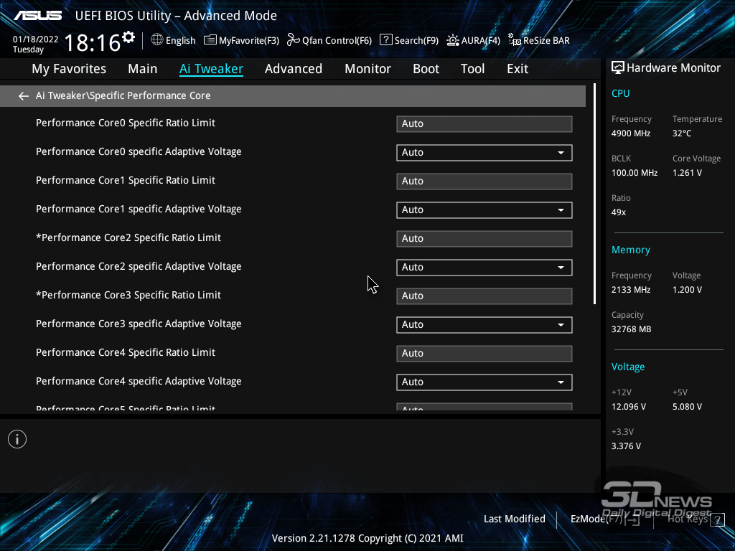Click Performance Core2 Specific Ratio Limit field

pos(484,239)
